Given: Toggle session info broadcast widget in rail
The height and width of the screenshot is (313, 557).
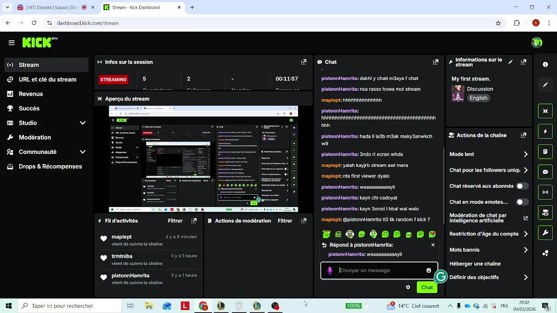Looking at the screenshot, I should (x=545, y=192).
